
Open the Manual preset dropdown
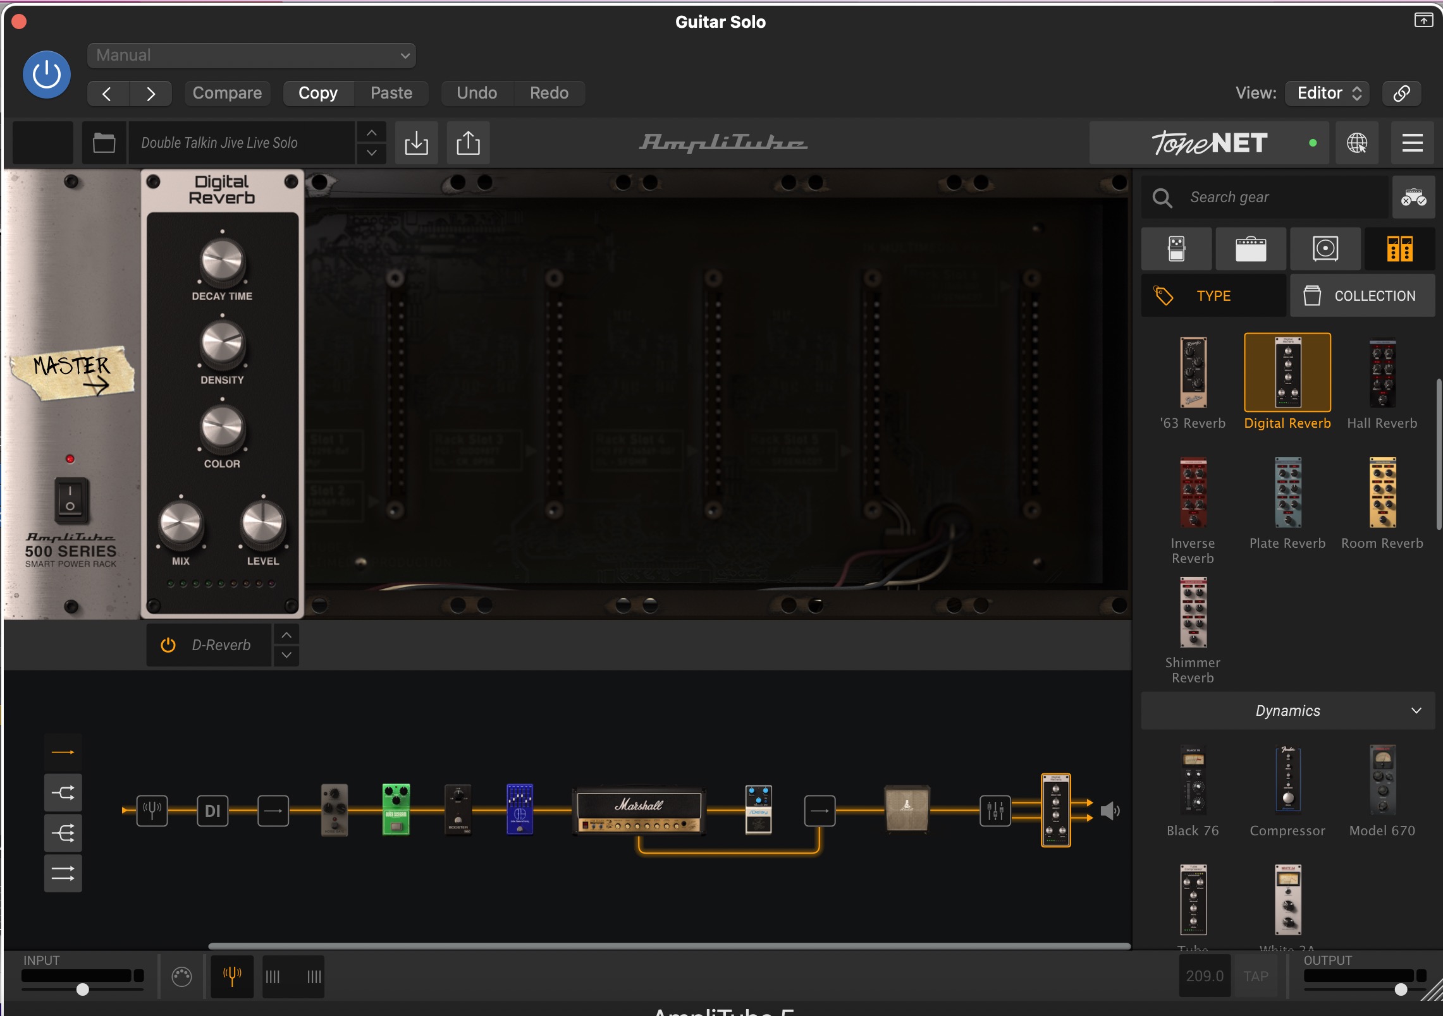click(x=251, y=56)
